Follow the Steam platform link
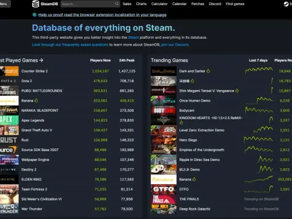The width and height of the screenshot is (292, 219). coord(133,38)
